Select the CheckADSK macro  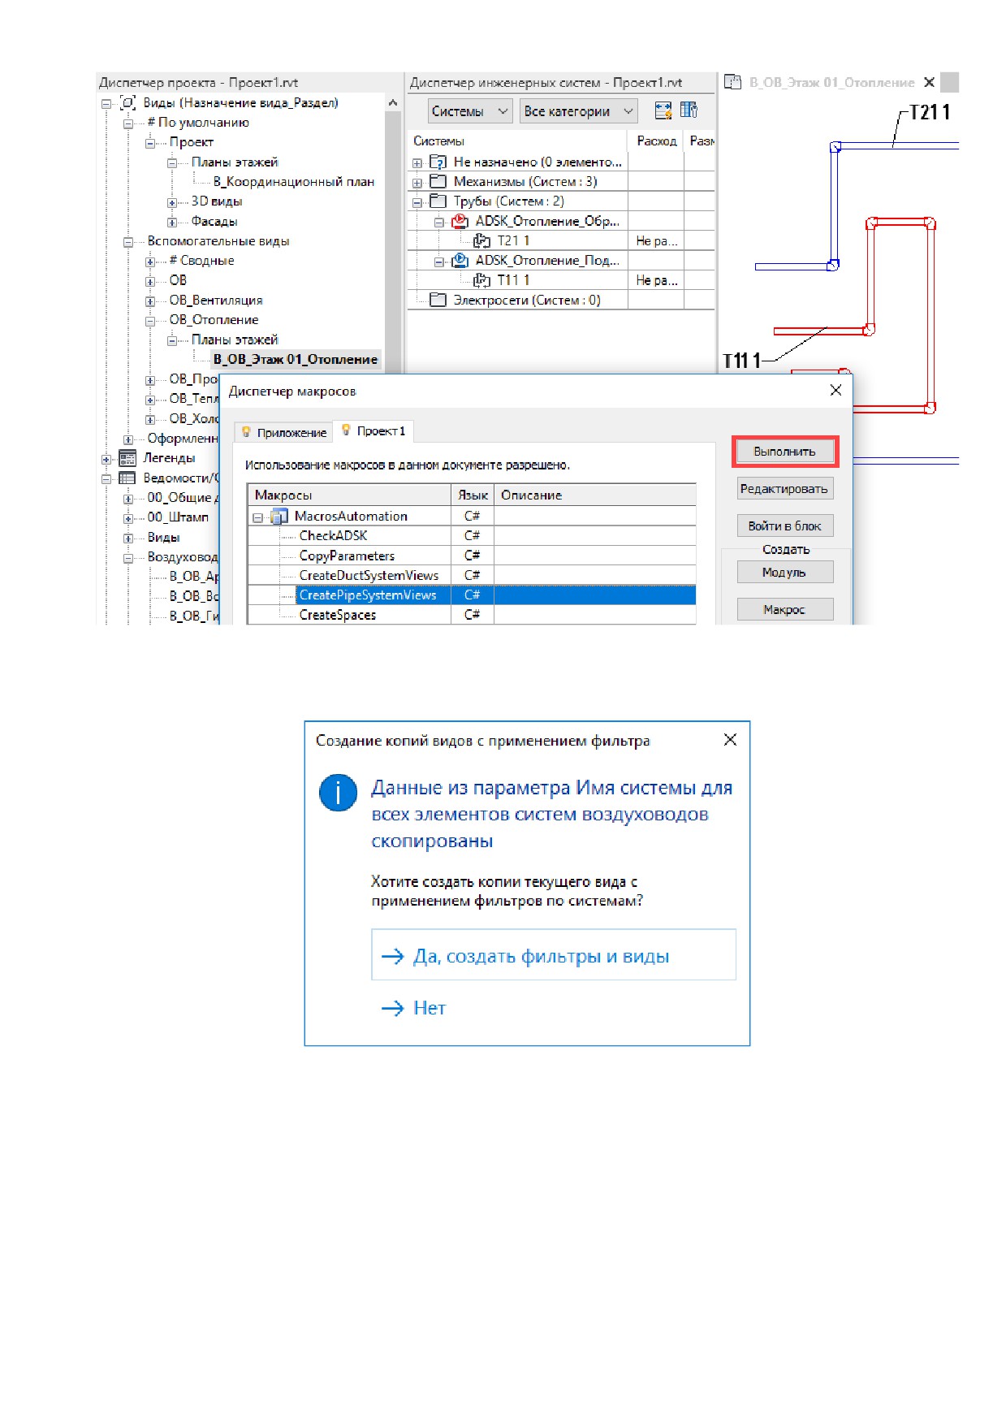click(333, 536)
